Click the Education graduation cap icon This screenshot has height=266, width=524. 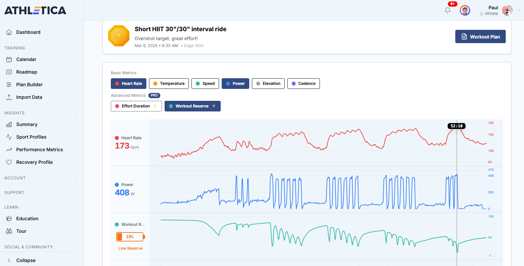[9, 219]
